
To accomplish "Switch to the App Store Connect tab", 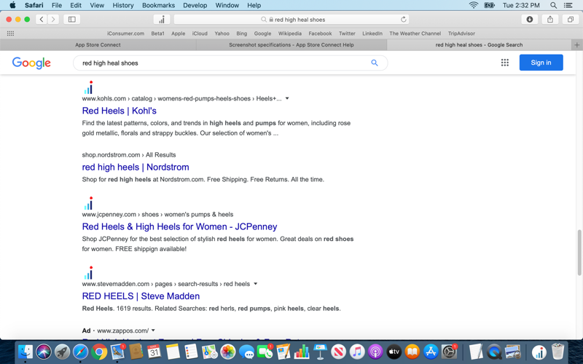I will [x=98, y=44].
